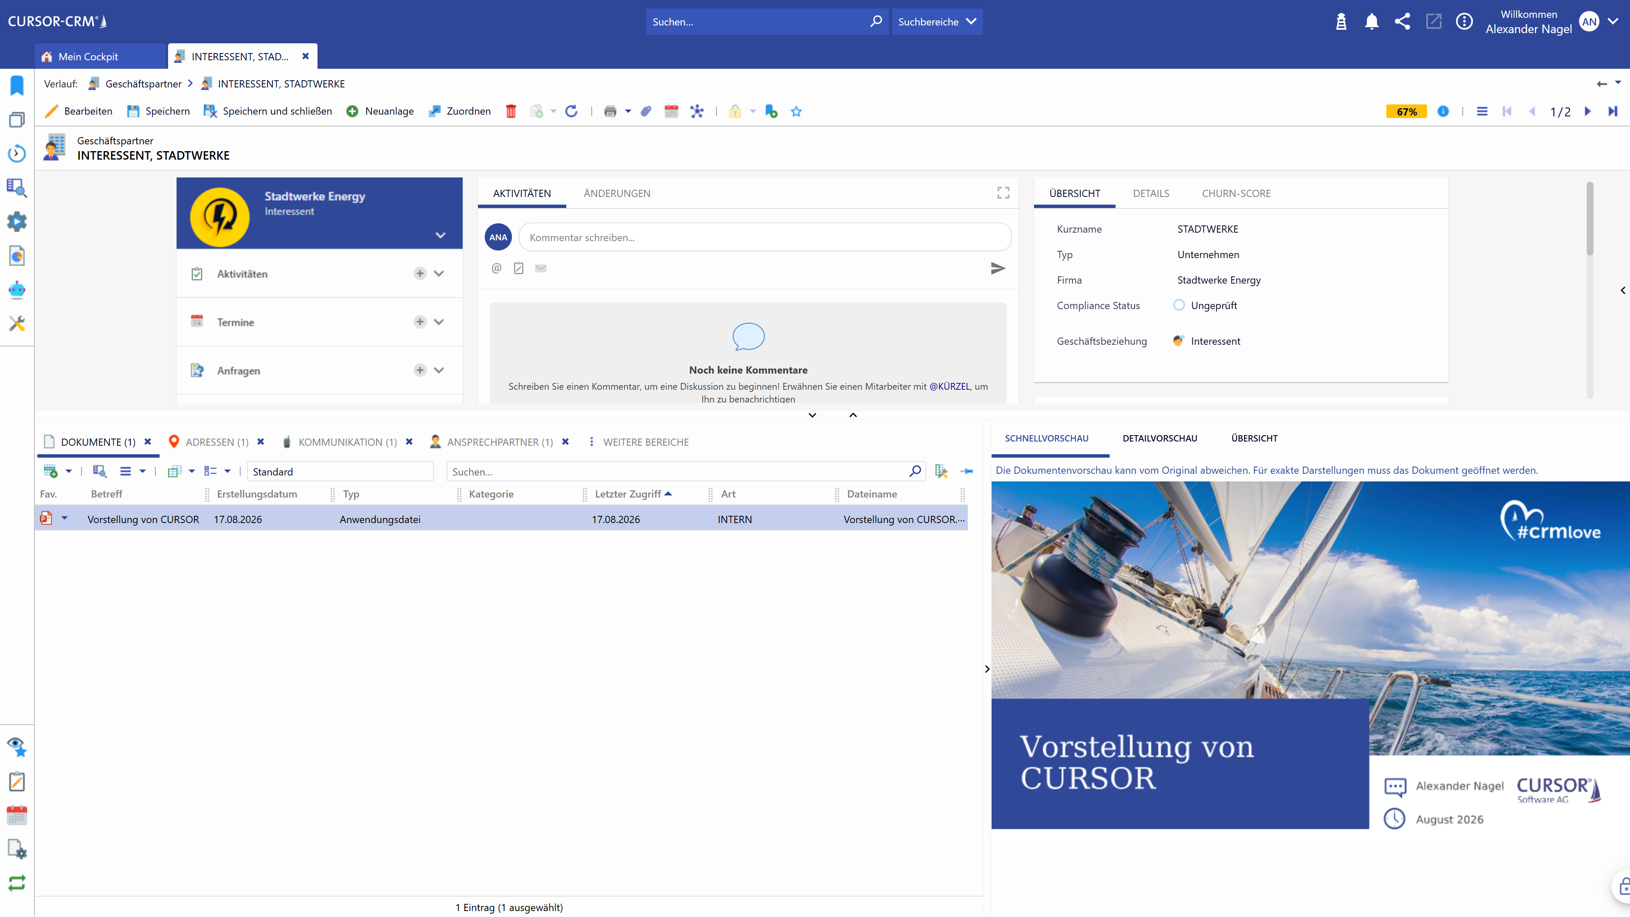Click the blue info icon next to 67%
This screenshot has width=1630, height=917.
(1443, 111)
